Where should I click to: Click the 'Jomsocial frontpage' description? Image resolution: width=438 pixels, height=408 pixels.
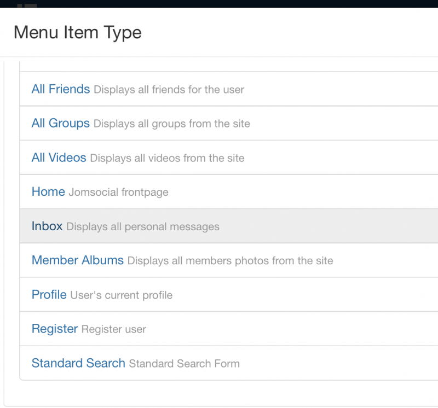pos(118,193)
